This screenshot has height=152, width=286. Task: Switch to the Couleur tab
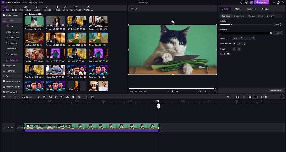pyautogui.click(x=265, y=9)
